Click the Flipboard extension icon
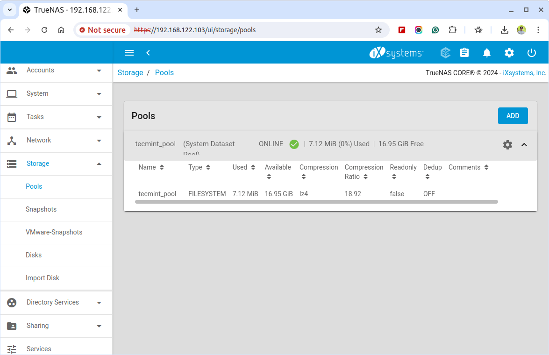549x355 pixels. 402,30
